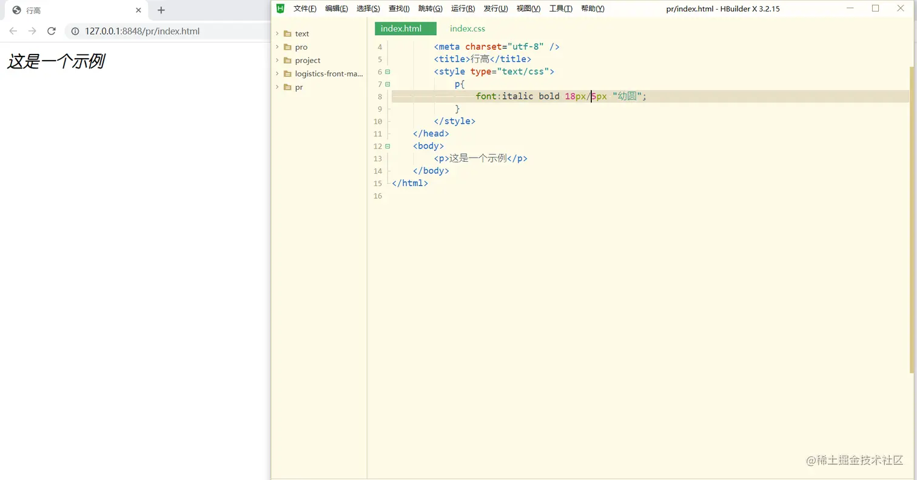This screenshot has height=480, width=917.
Task: Click the meta charset code line
Action: coord(497,47)
